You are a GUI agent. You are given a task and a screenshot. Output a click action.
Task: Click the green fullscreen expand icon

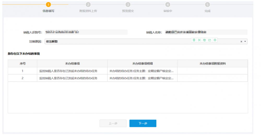click(x=199, y=40)
